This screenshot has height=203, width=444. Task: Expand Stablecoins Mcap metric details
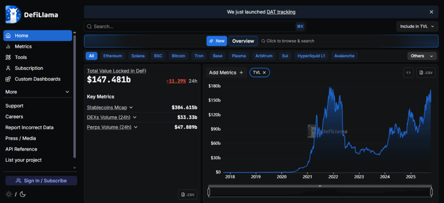[x=131, y=108]
